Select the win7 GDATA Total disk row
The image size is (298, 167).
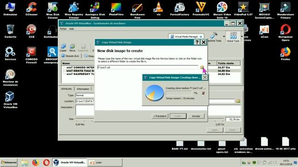click(x=80, y=71)
